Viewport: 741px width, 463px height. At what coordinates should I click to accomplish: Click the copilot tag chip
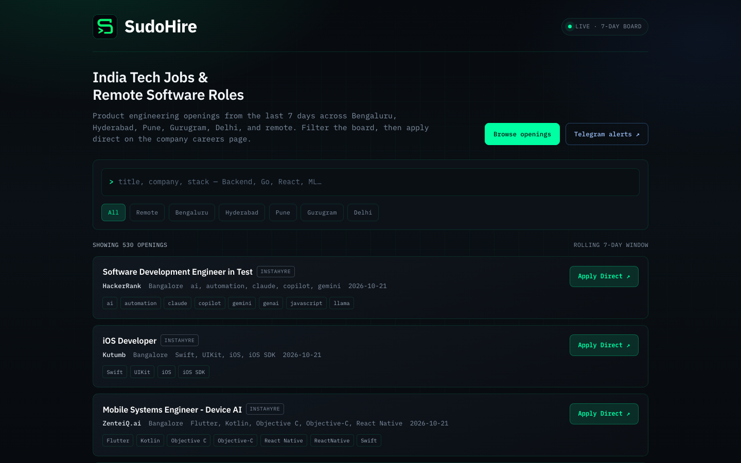[210, 304]
